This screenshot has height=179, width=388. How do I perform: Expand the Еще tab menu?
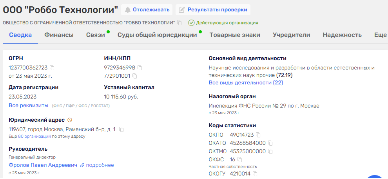coord(380,35)
